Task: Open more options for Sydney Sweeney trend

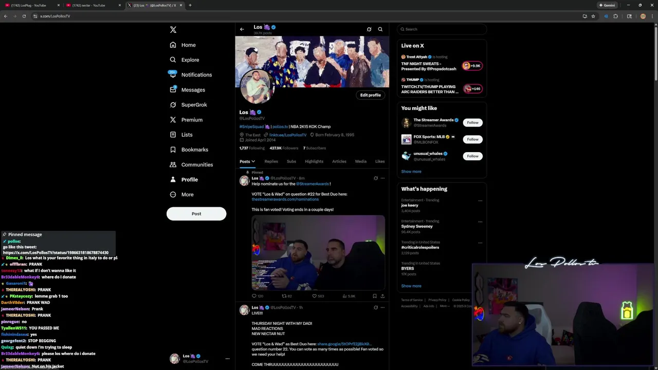Action: (480, 222)
